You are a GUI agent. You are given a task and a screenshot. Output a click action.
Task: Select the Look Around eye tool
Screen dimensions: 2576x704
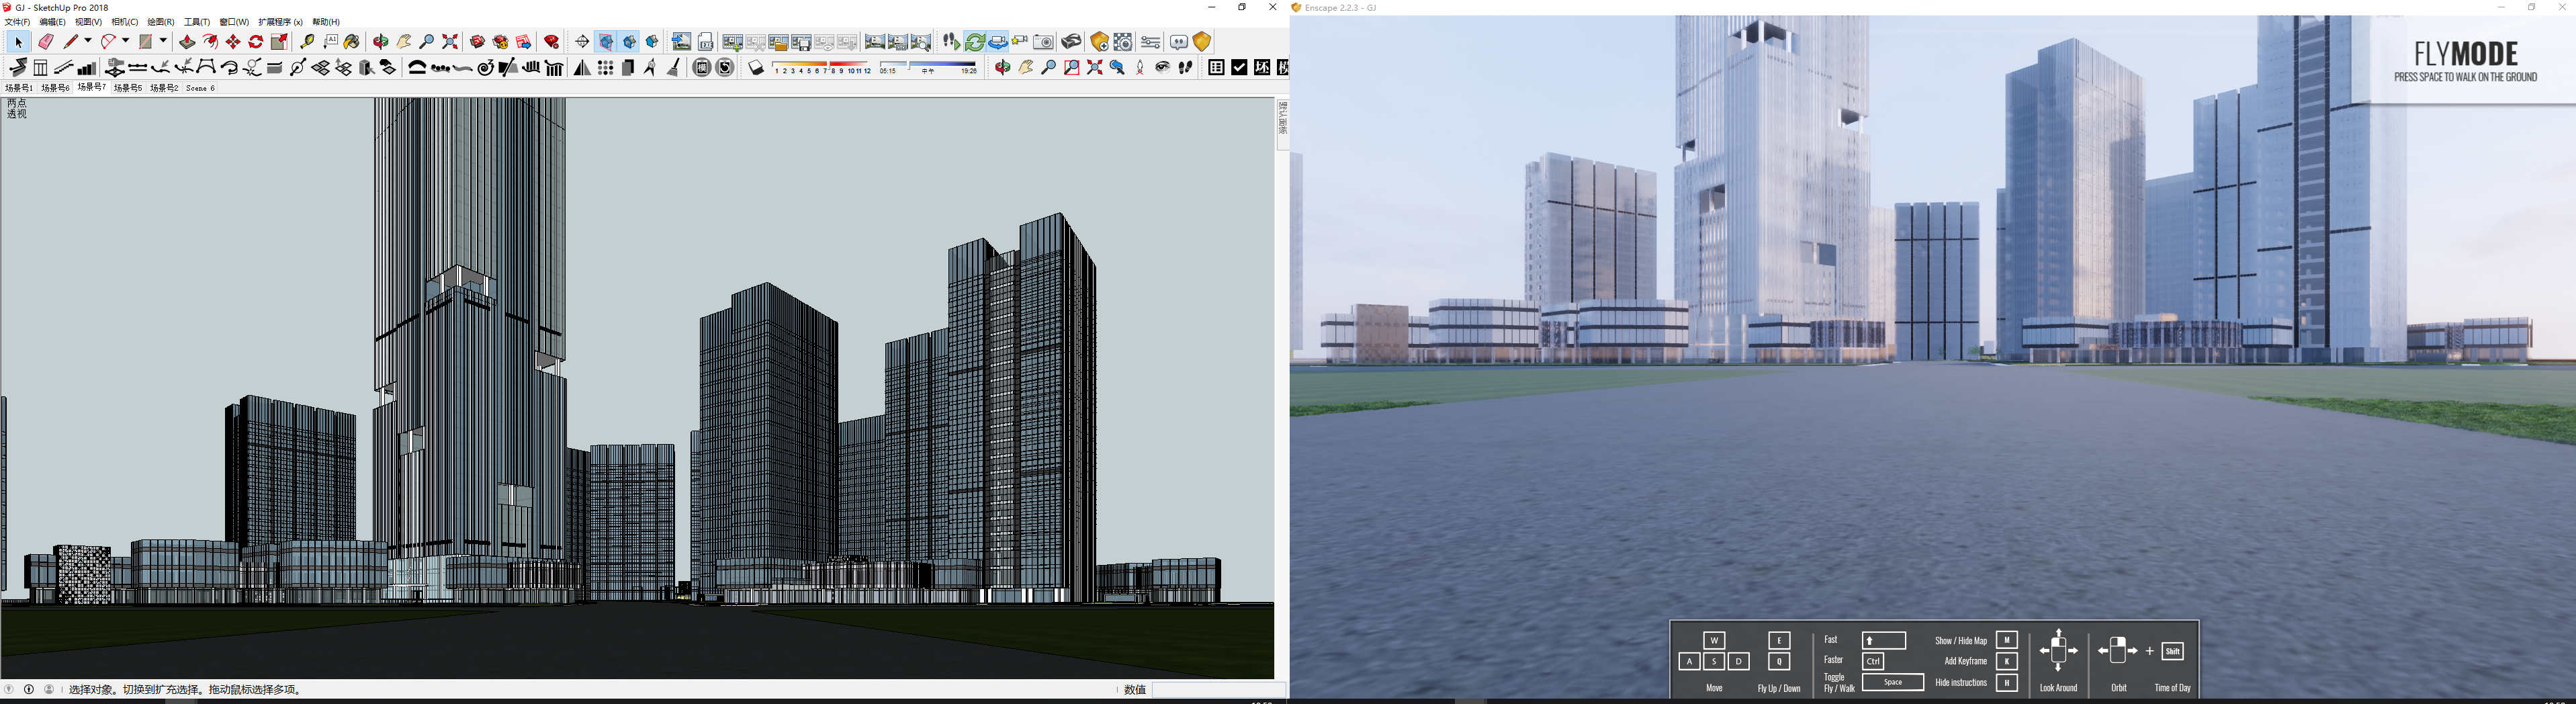(1163, 68)
